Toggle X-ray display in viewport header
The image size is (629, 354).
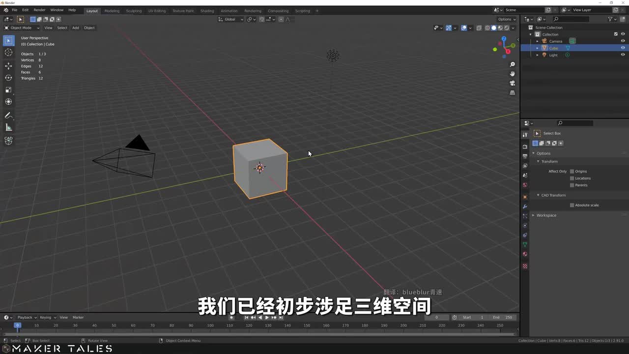(x=479, y=28)
